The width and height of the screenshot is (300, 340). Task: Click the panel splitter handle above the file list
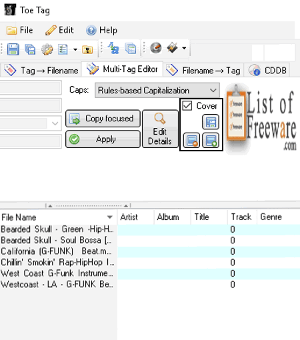[x=88, y=205]
